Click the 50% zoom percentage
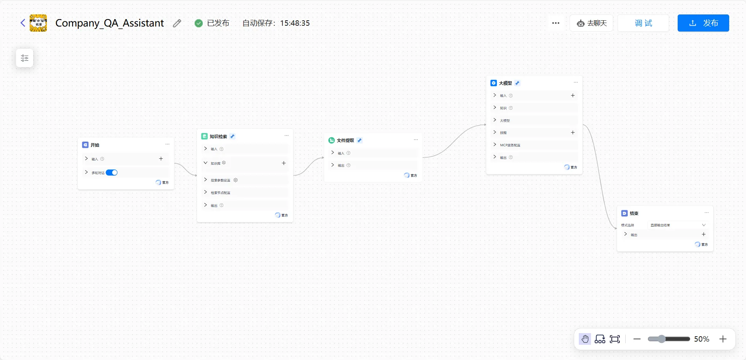746x360 pixels. (701, 339)
